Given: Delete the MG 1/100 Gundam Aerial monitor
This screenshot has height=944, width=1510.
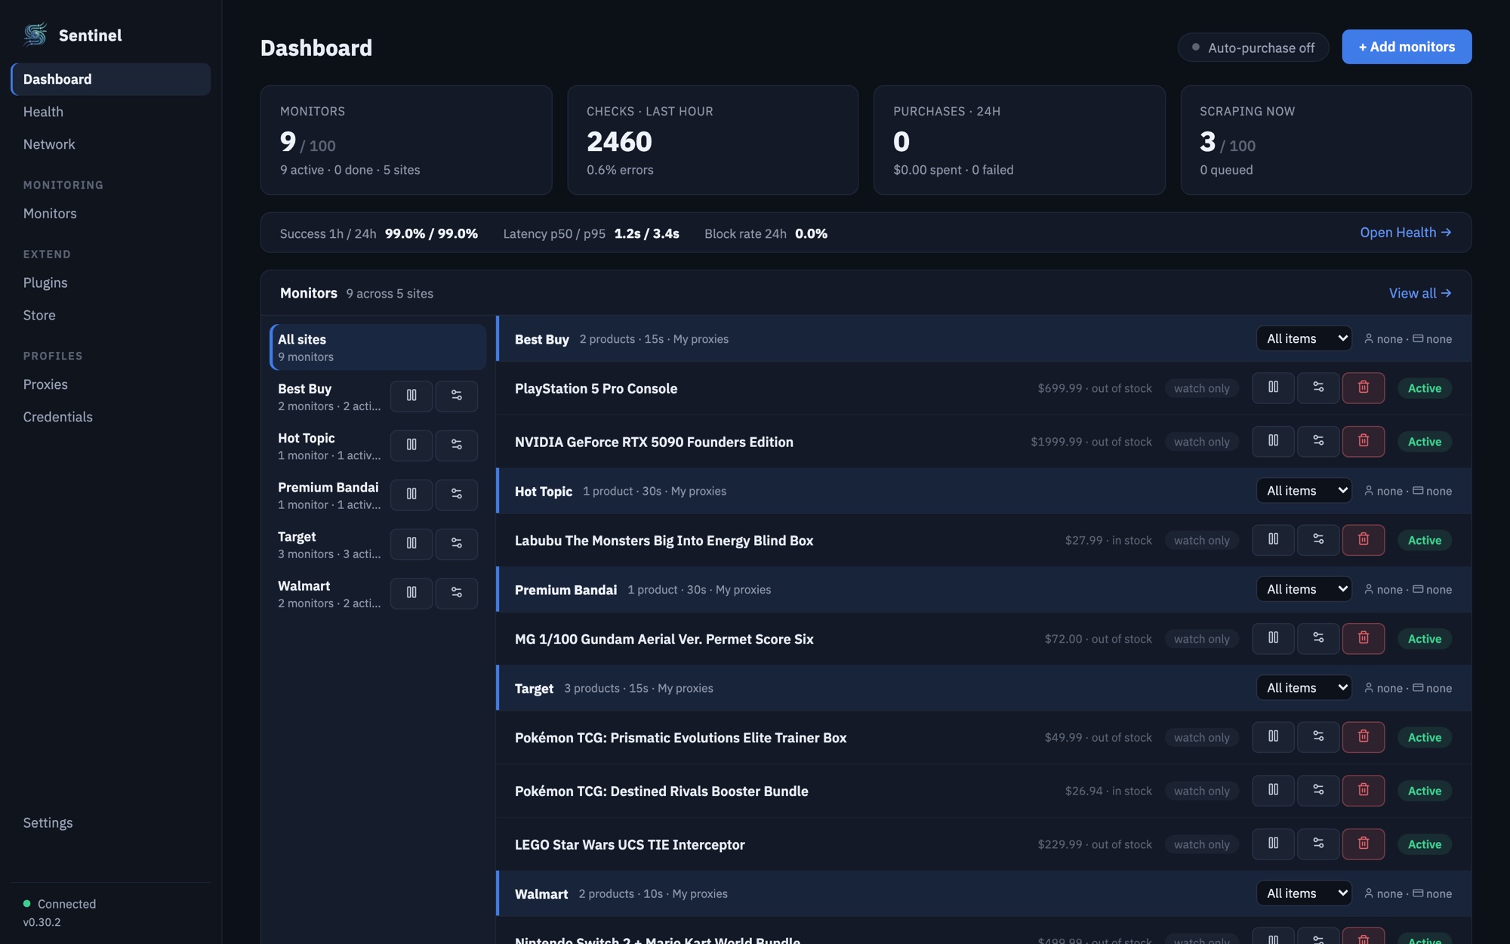Looking at the screenshot, I should 1364,638.
